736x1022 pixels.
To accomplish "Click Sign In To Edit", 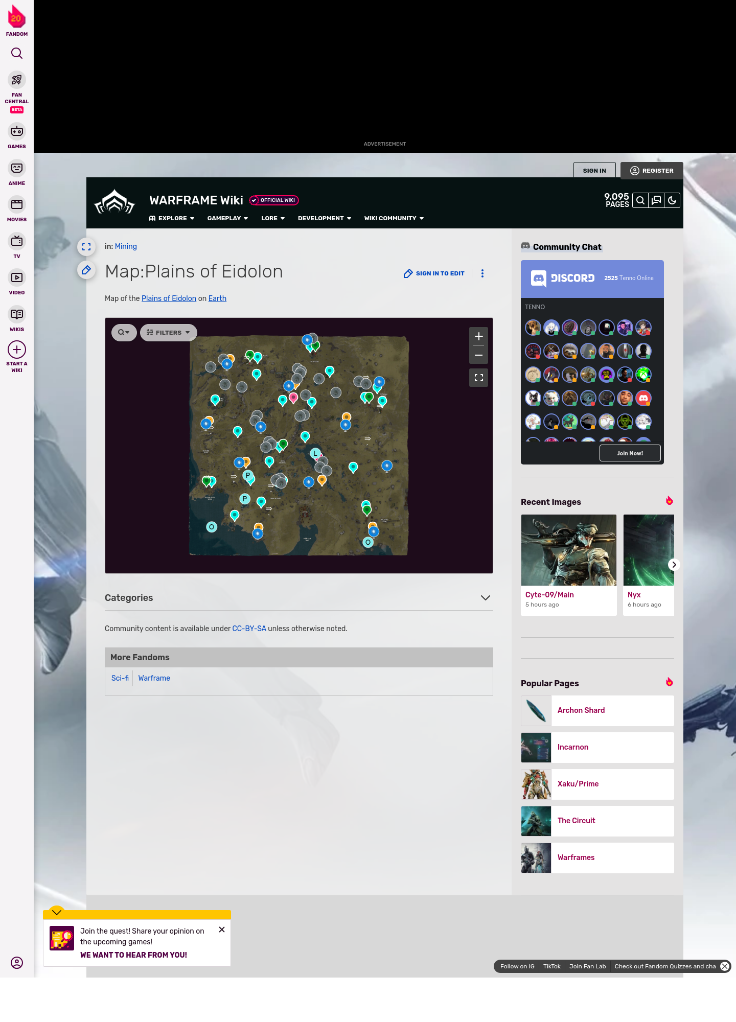I will tap(434, 273).
